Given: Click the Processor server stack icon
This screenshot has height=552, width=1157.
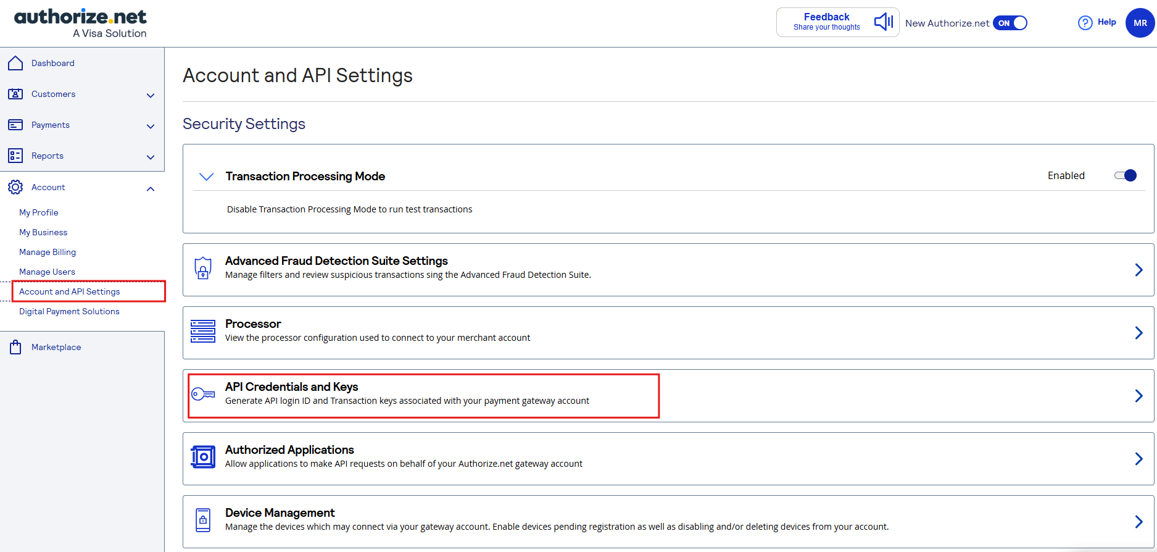Looking at the screenshot, I should [202, 332].
